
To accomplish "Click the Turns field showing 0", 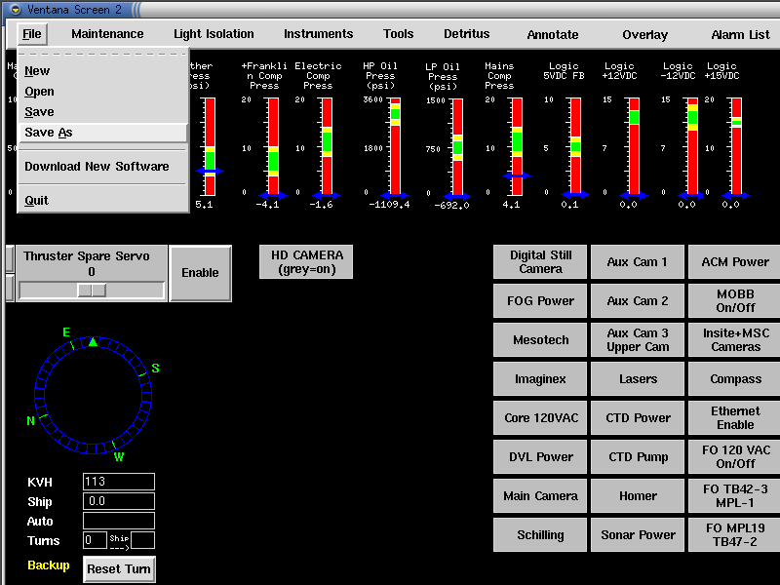I will pyautogui.click(x=95, y=540).
